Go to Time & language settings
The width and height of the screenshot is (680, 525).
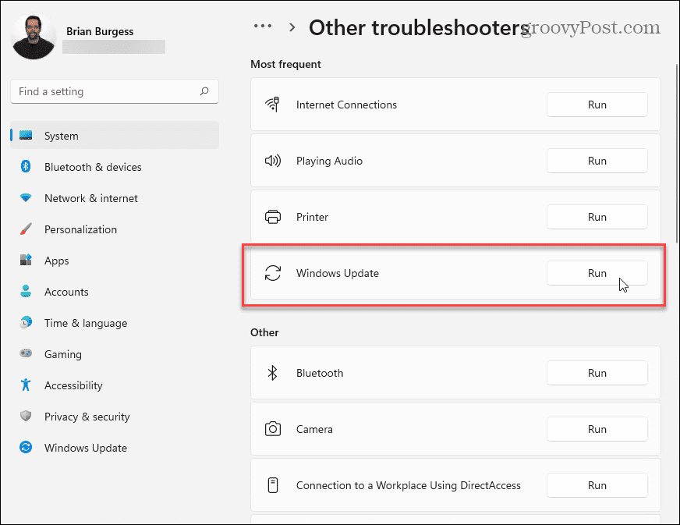point(85,323)
